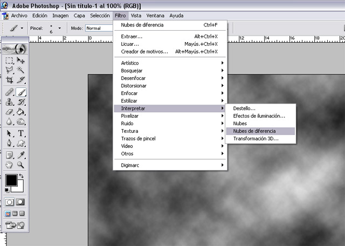The height and width of the screenshot is (246, 345).
Task: Choose Transformación 3D… filter
Action: tap(260, 139)
